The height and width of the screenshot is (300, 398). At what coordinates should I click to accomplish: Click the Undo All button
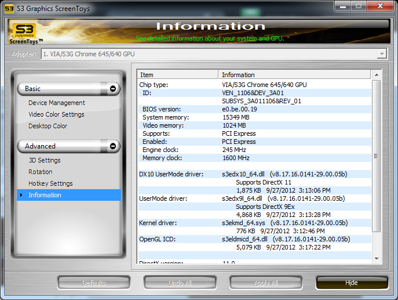click(x=180, y=283)
